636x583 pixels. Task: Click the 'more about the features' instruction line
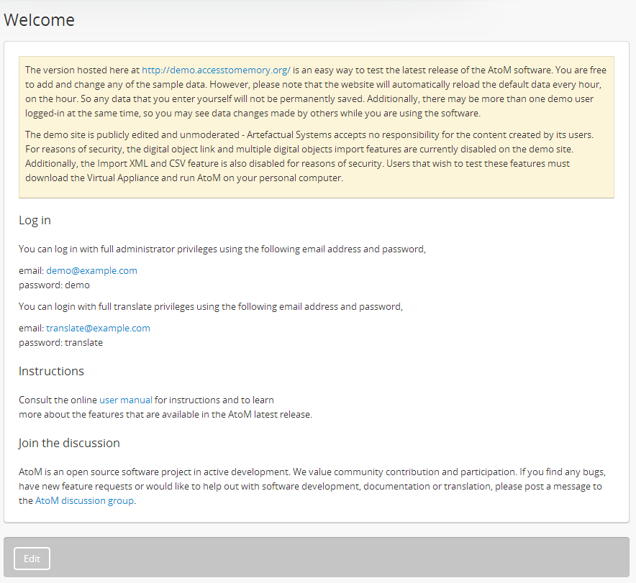point(165,415)
